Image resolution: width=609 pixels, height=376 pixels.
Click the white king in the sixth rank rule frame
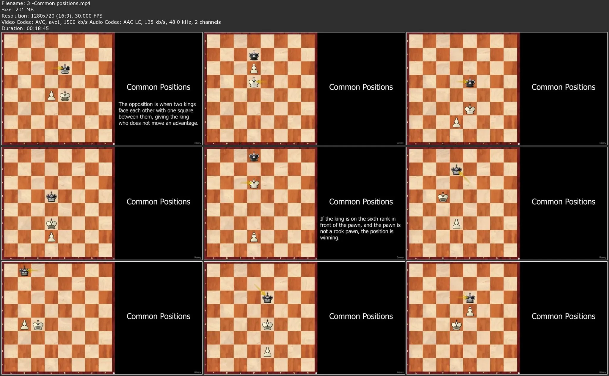(254, 184)
